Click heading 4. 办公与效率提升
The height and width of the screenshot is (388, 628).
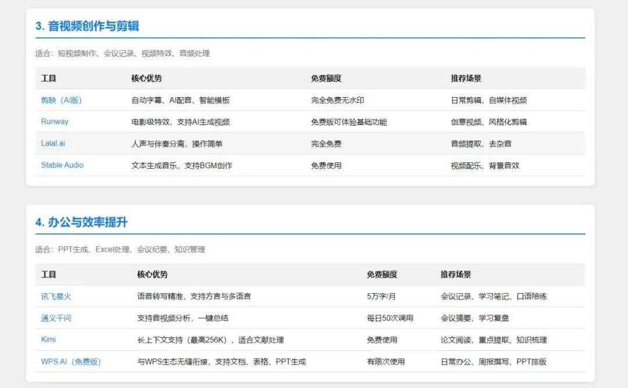[x=81, y=222]
